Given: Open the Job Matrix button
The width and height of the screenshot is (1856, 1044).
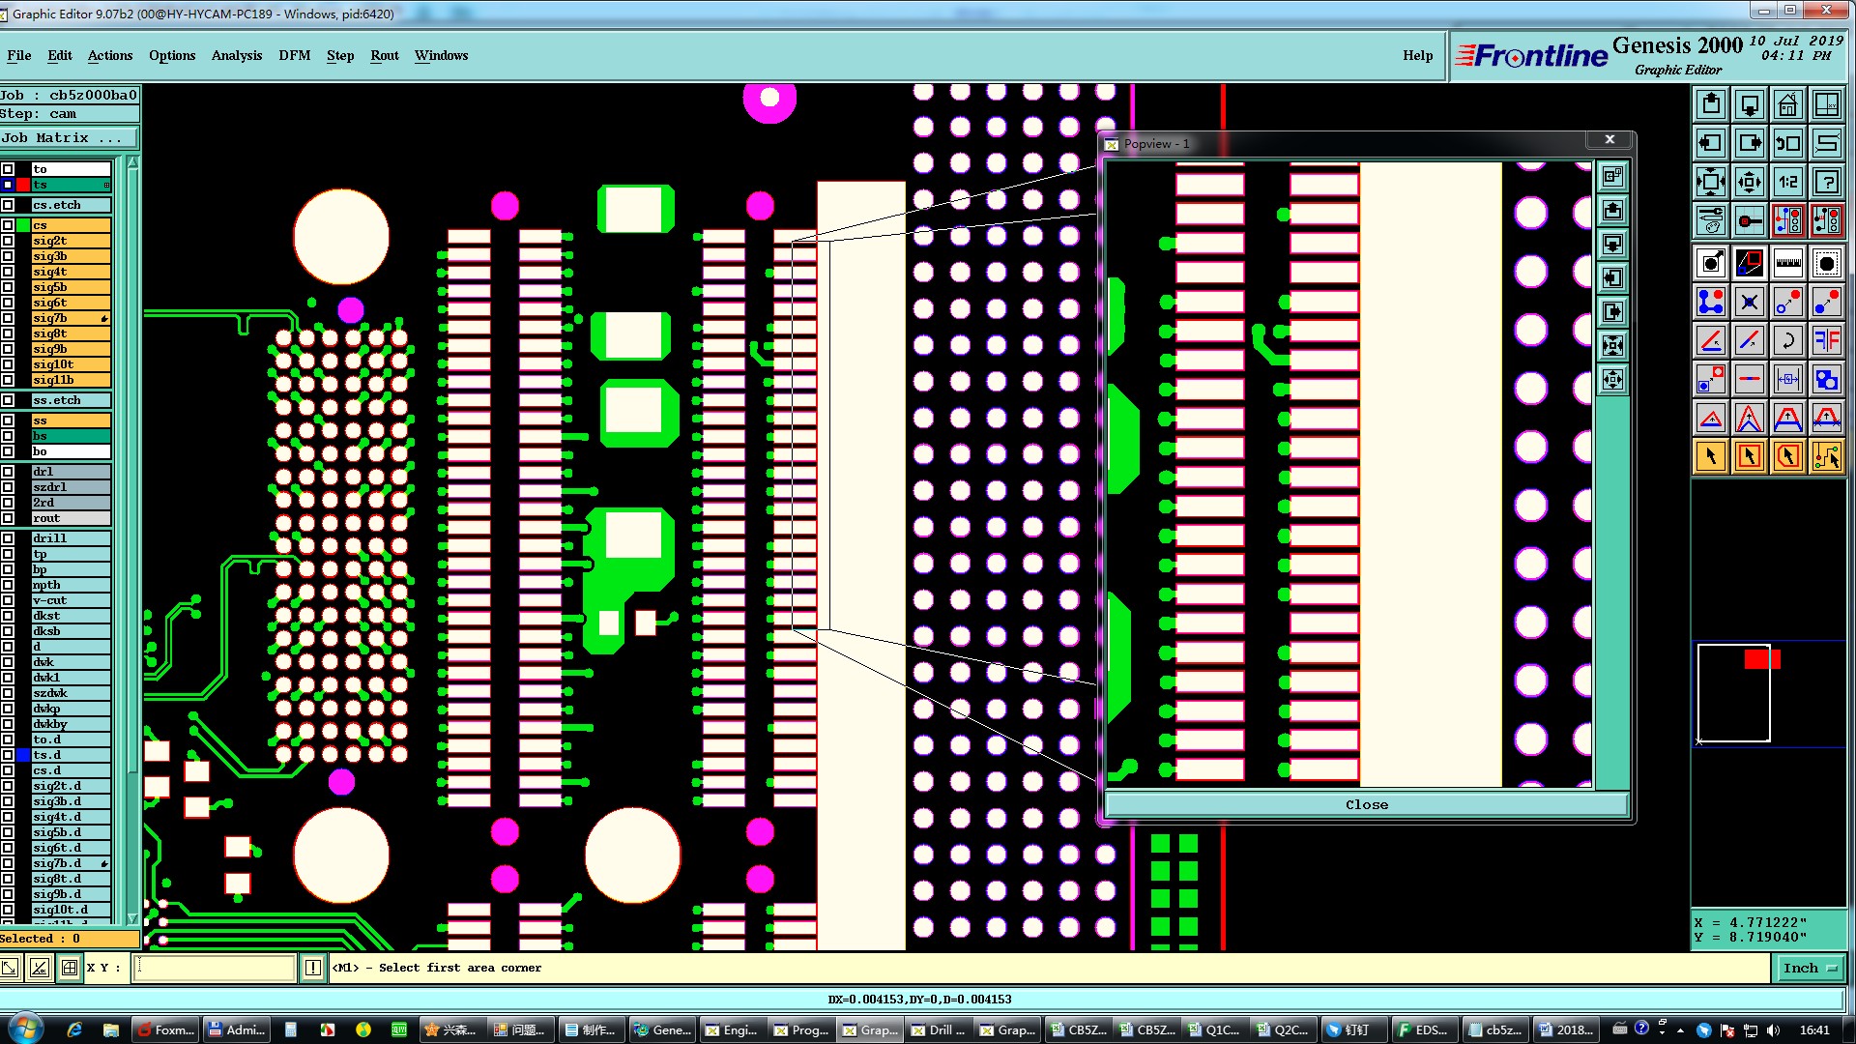Looking at the screenshot, I should coord(62,138).
